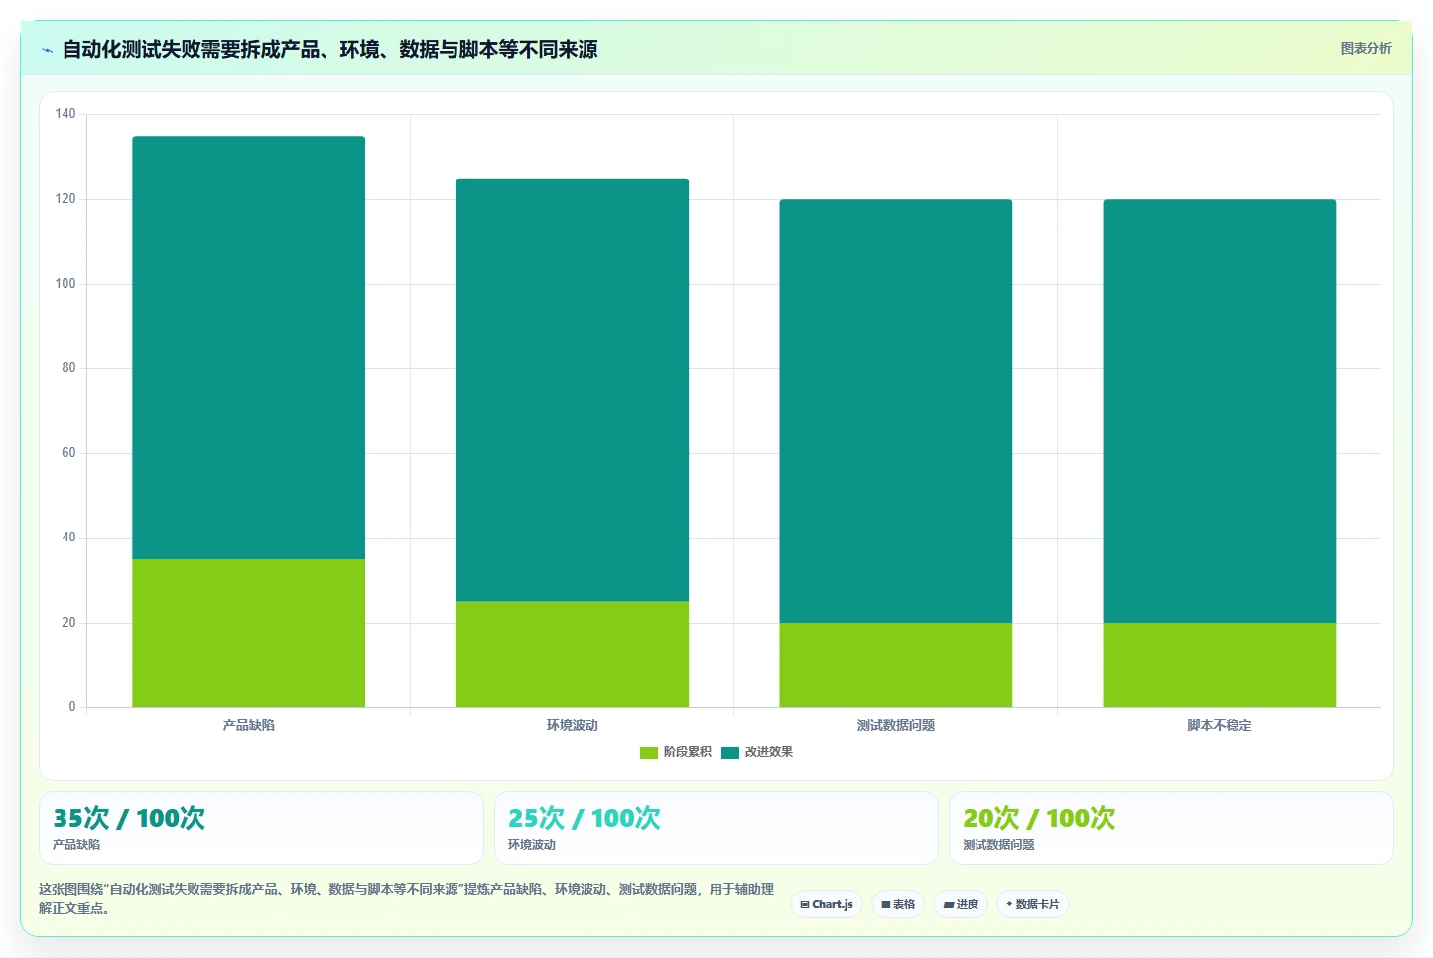
Task: Click the chart title heading text
Action: pyautogui.click(x=329, y=50)
